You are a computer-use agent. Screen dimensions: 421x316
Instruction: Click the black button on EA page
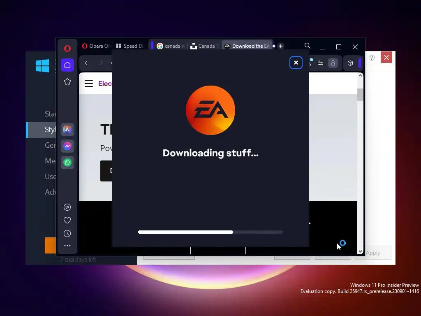pyautogui.click(x=106, y=171)
